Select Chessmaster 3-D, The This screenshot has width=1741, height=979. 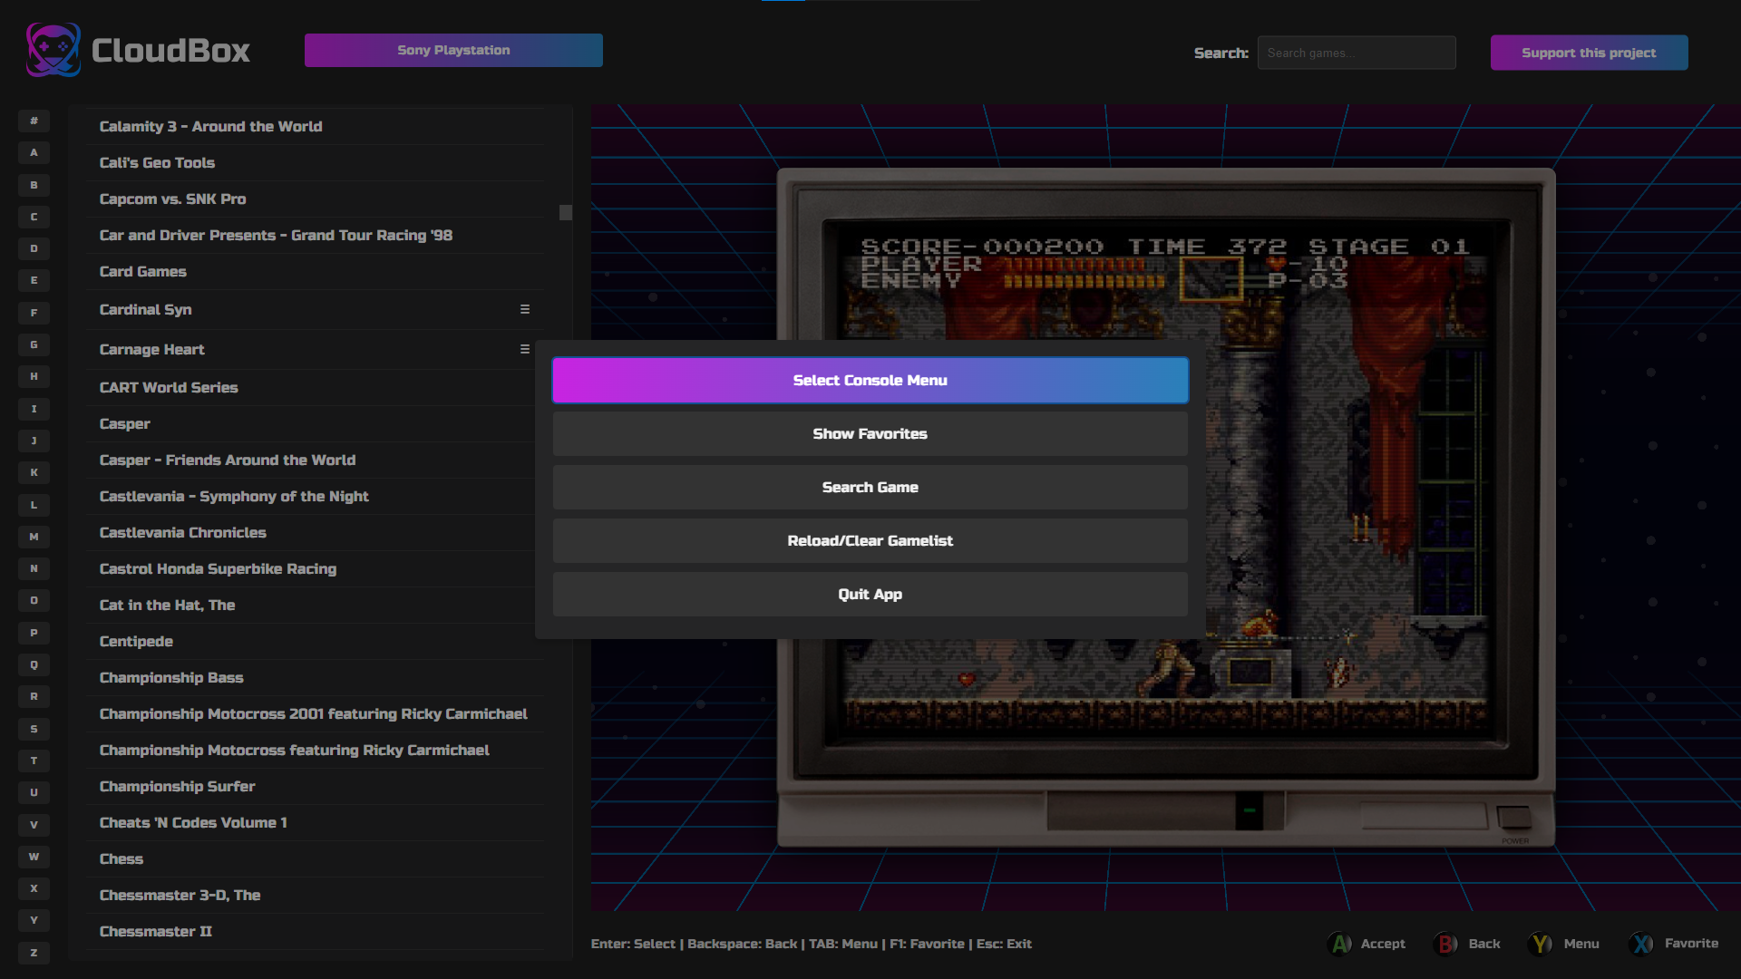(315, 895)
